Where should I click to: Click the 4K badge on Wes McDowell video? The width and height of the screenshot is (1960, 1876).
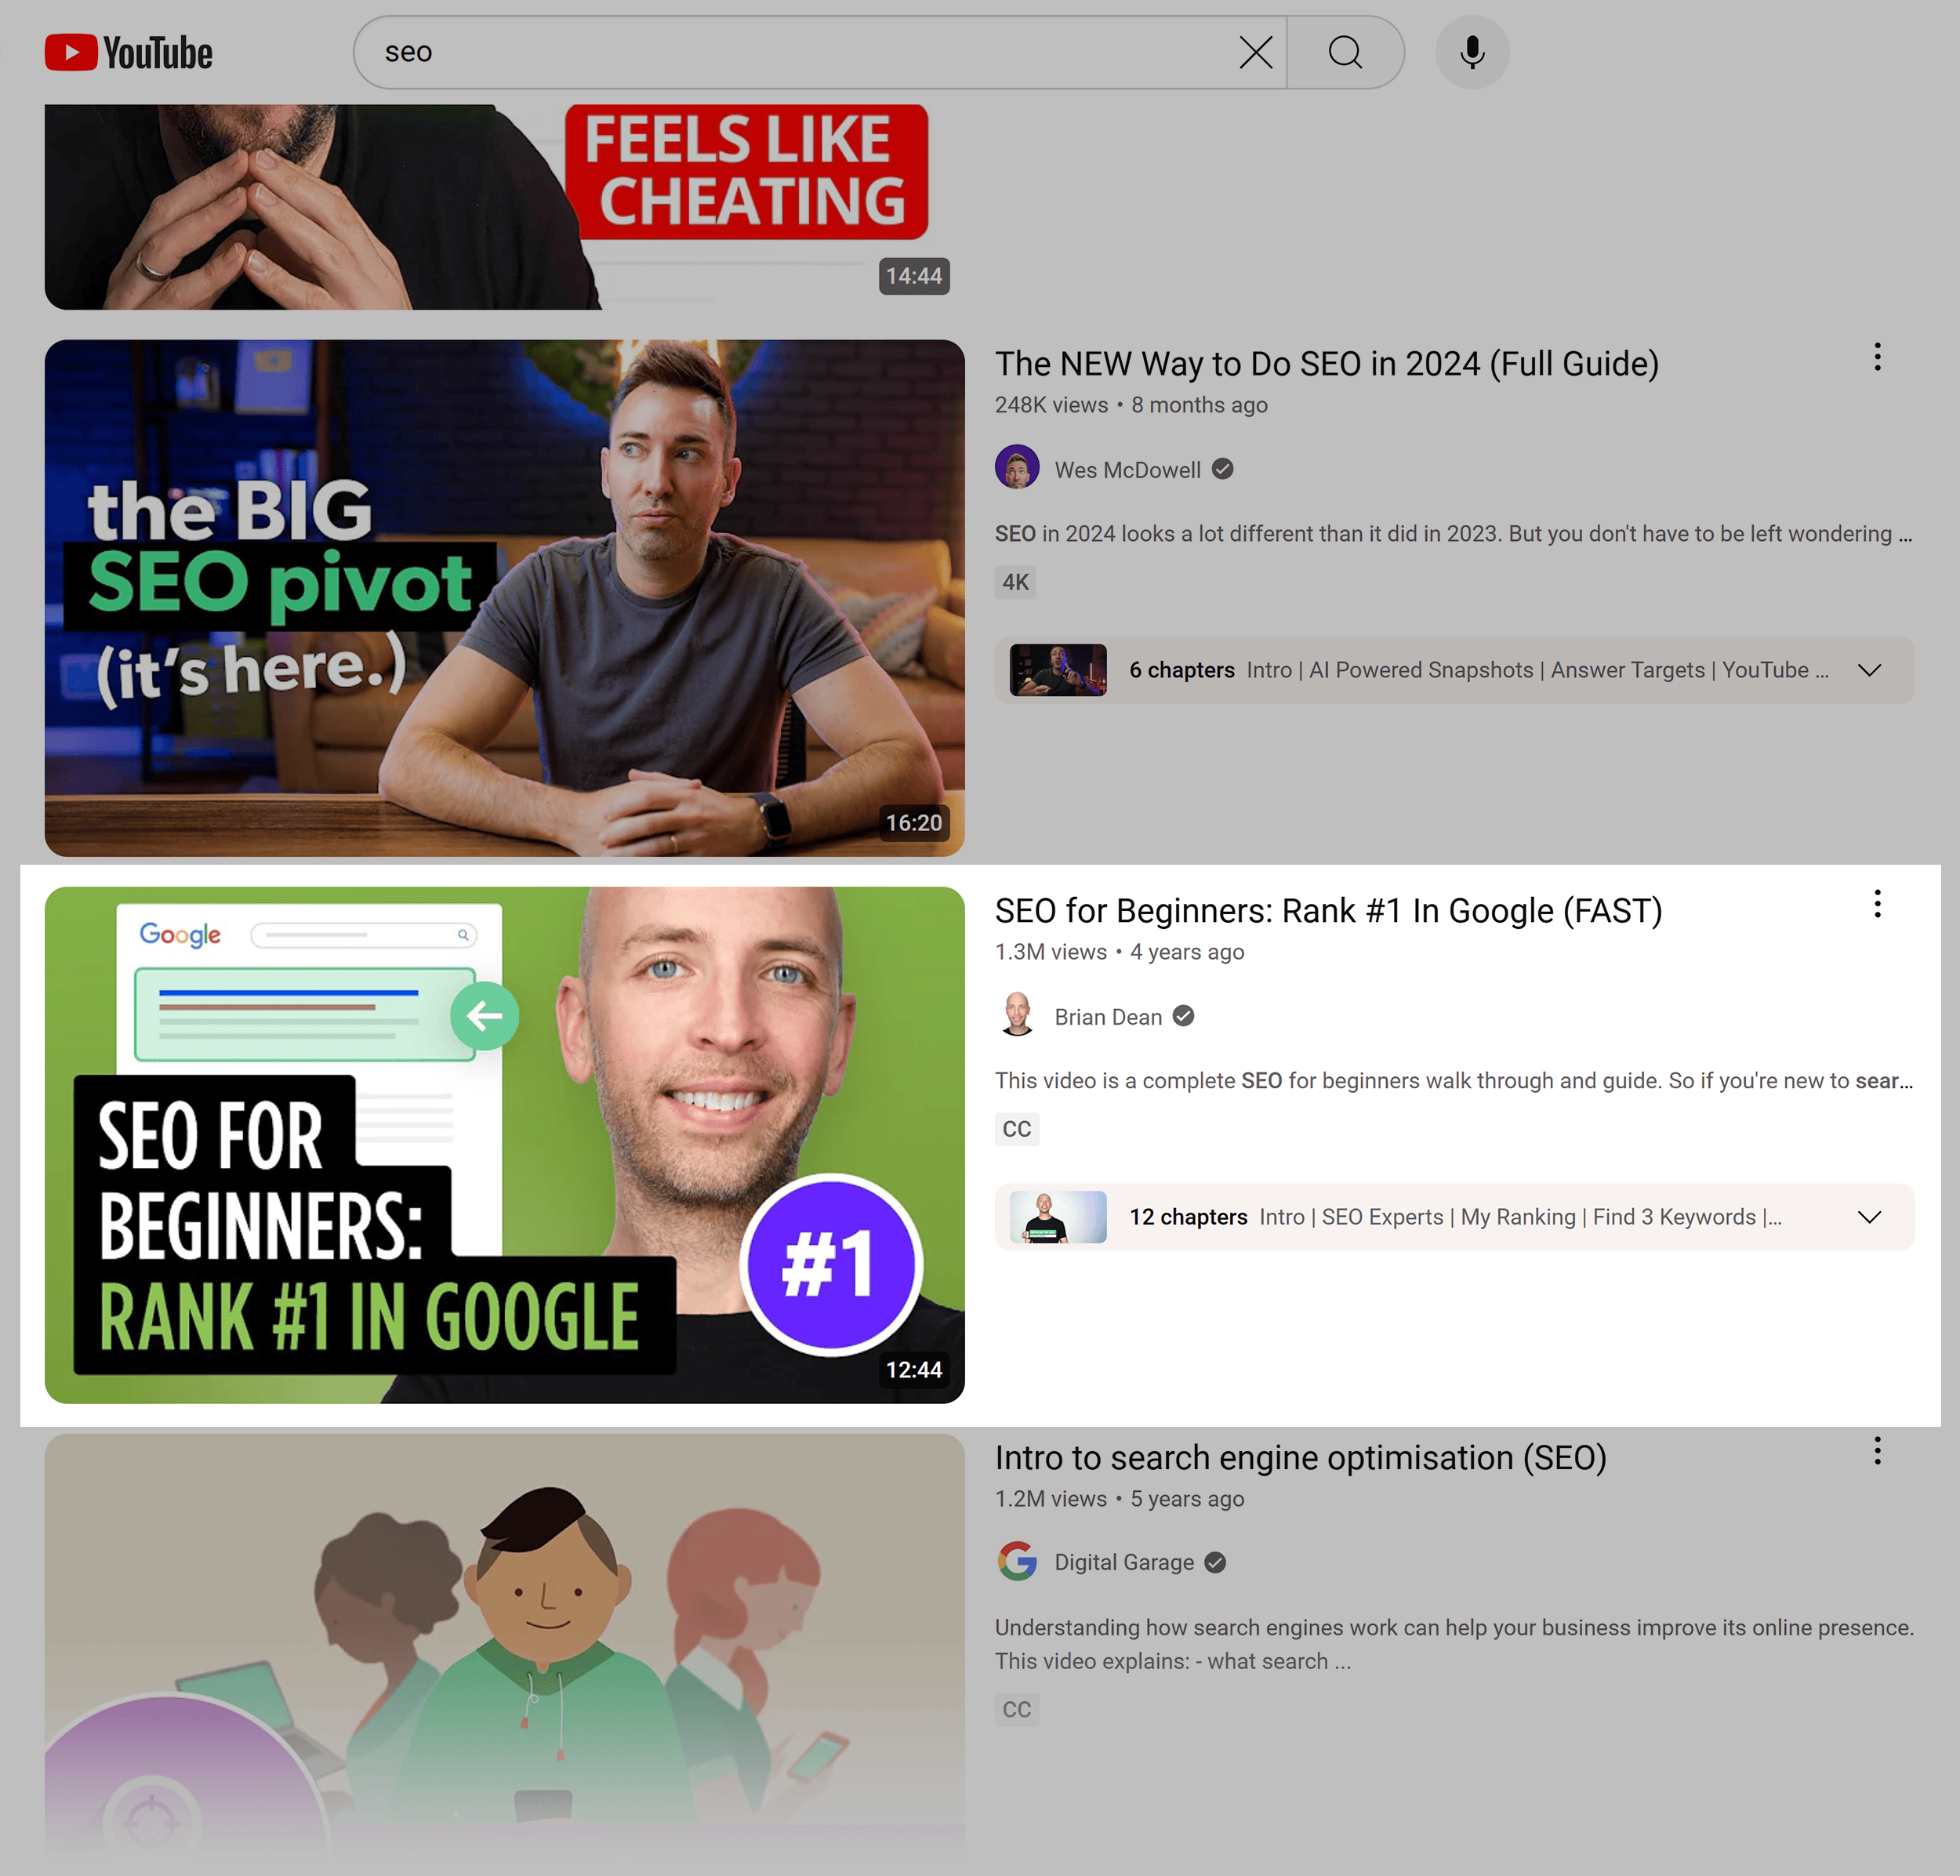click(1015, 582)
